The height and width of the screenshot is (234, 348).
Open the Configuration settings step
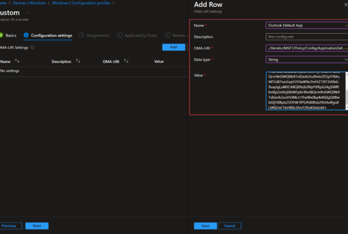pyautogui.click(x=51, y=35)
